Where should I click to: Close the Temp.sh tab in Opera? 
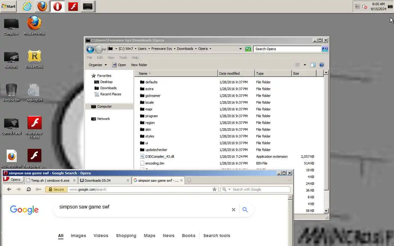74,181
